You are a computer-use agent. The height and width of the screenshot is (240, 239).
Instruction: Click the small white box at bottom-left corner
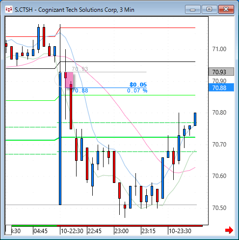point(8,230)
